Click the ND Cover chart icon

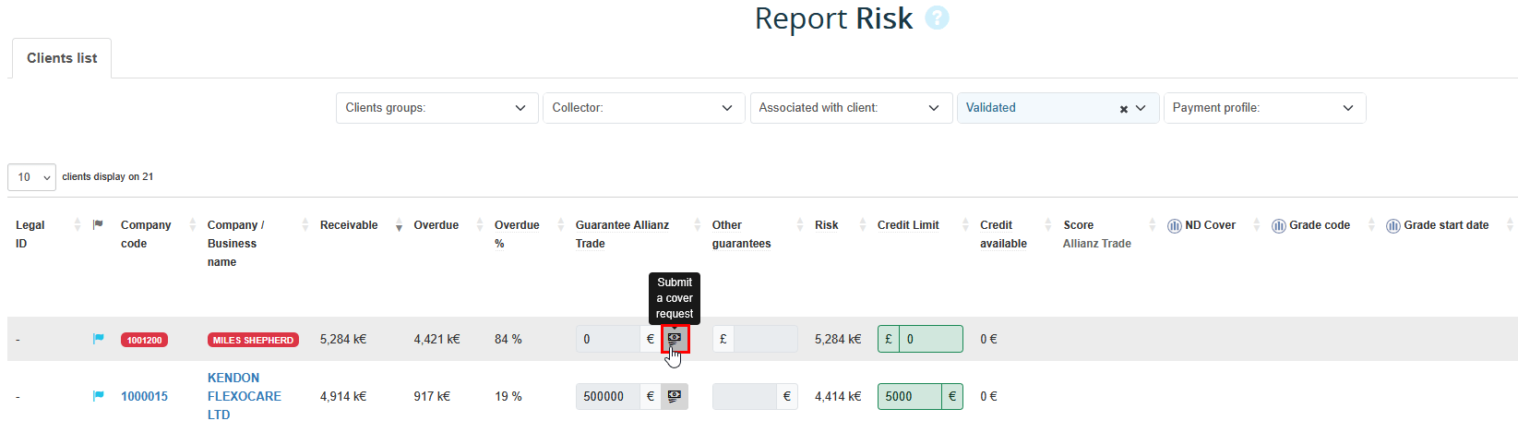coord(1175,226)
